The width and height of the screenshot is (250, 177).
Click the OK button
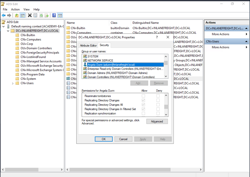point(104,139)
